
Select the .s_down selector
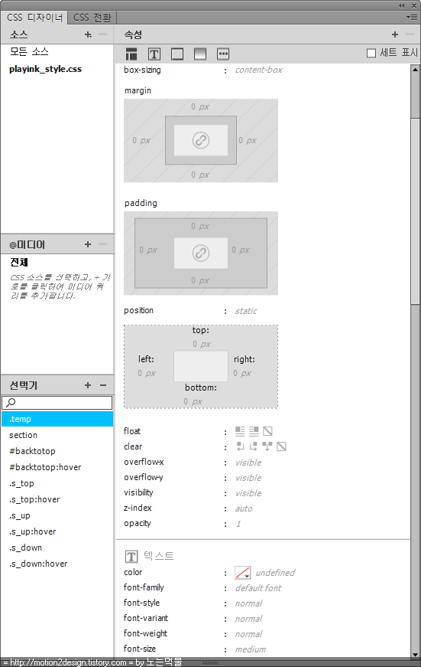57,548
